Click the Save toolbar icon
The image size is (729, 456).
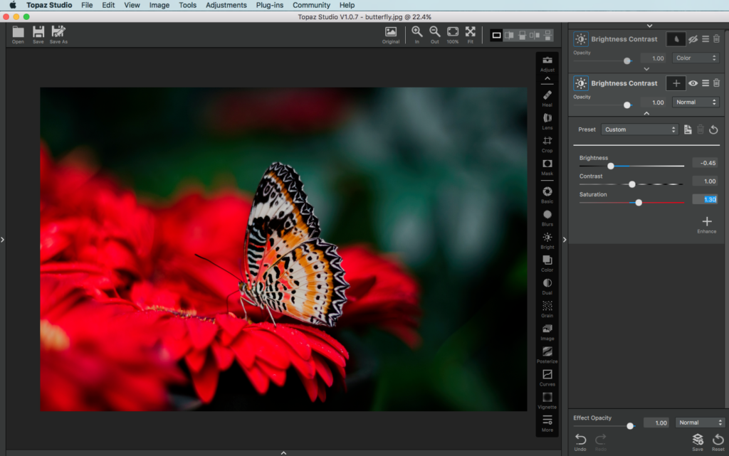[x=38, y=35]
